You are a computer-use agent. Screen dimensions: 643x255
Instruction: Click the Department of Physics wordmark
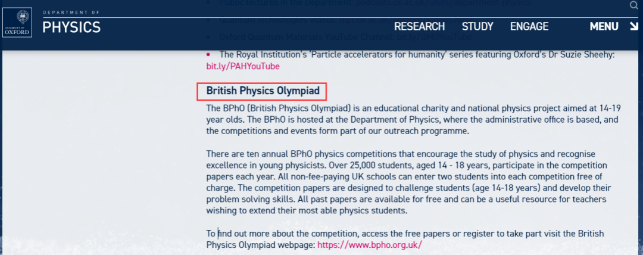click(71, 23)
